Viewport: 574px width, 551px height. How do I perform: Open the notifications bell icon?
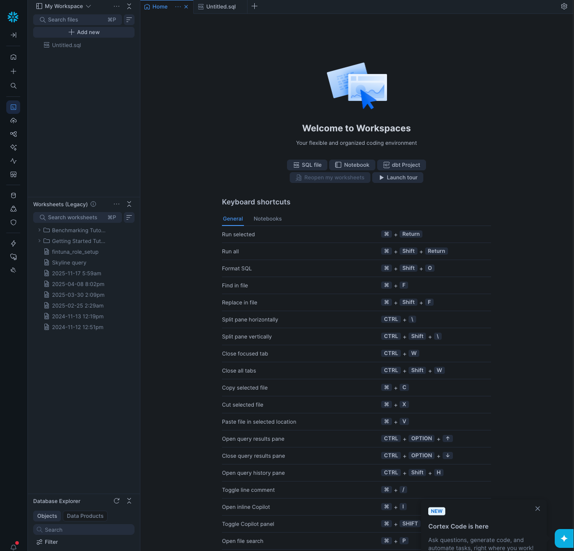13,547
